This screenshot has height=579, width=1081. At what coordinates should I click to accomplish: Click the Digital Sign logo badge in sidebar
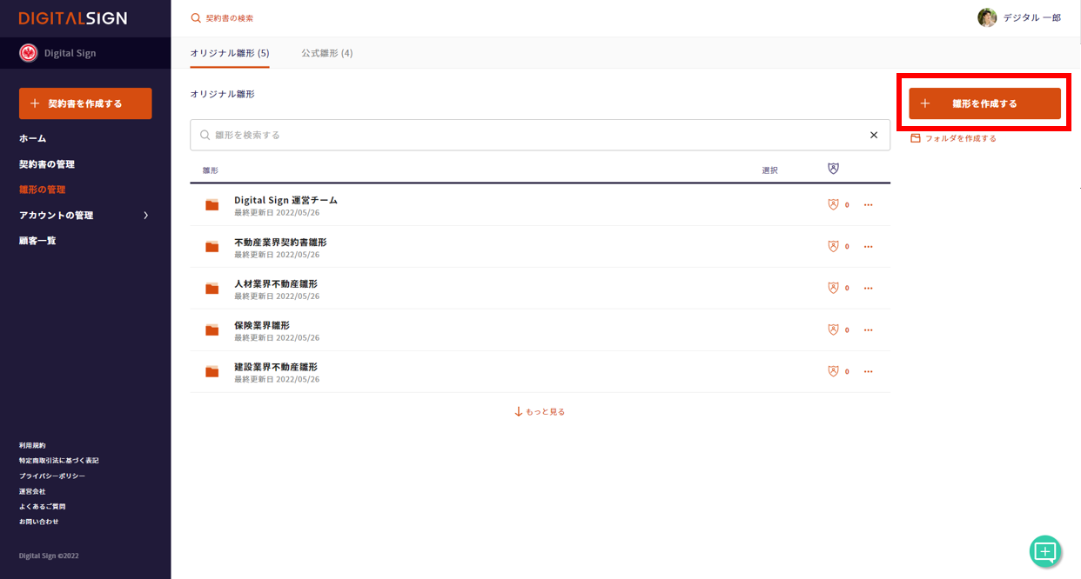click(x=29, y=53)
